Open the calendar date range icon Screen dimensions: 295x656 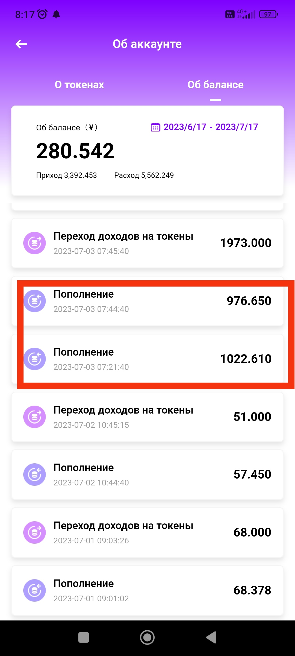155,127
